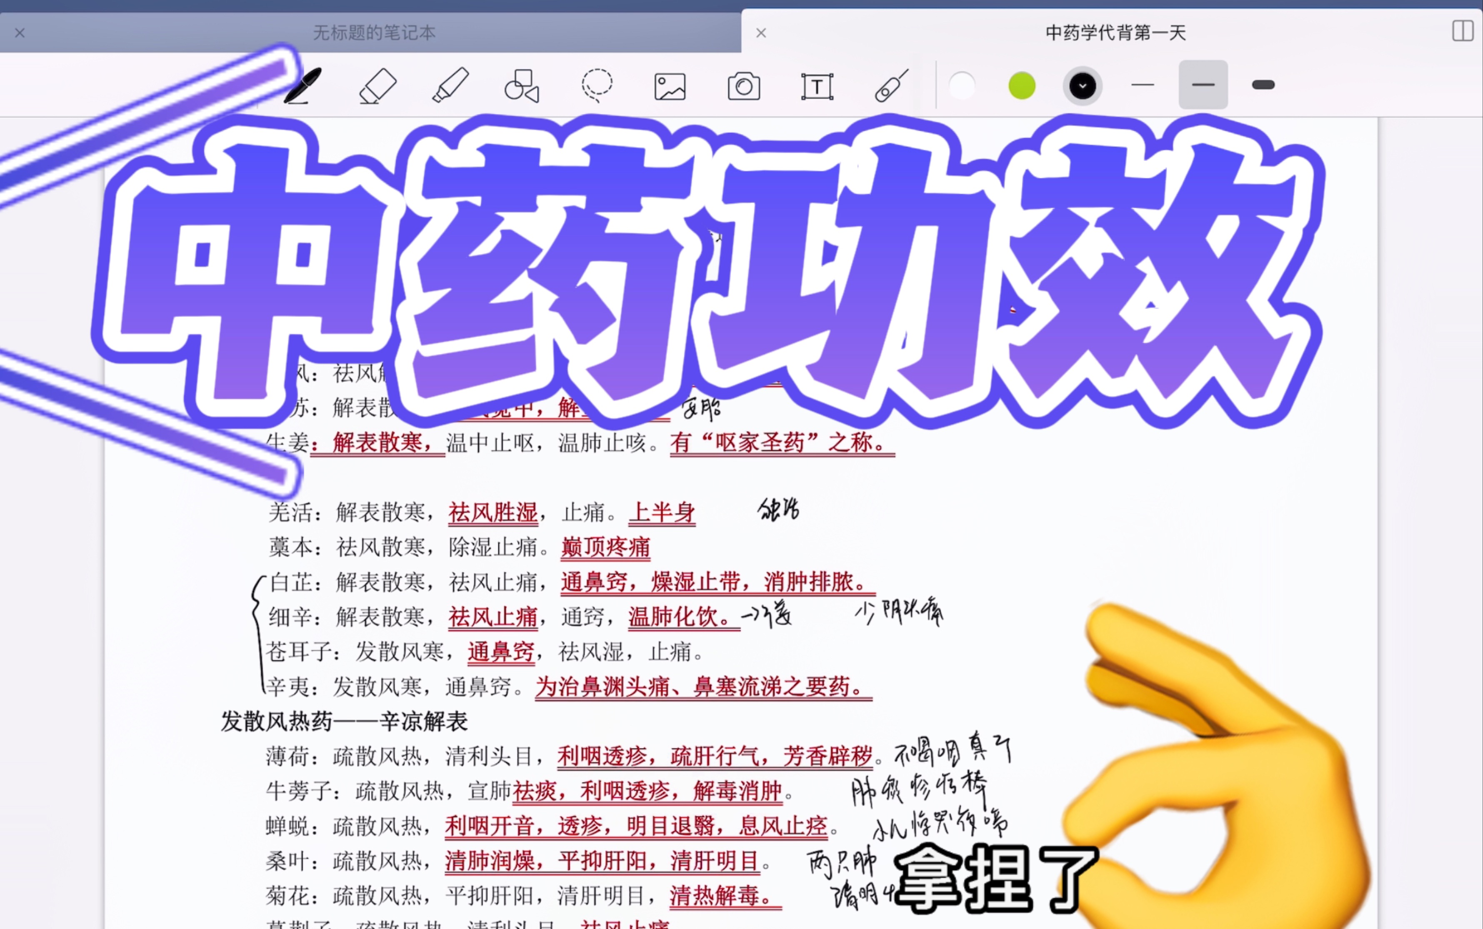Insert an image with the photo tool
1483x929 pixels.
pyautogui.click(x=670, y=85)
